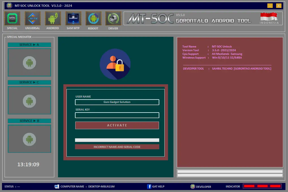Click the Indonesia flag image
The height and width of the screenshot is (192, 288).
(x=269, y=16)
